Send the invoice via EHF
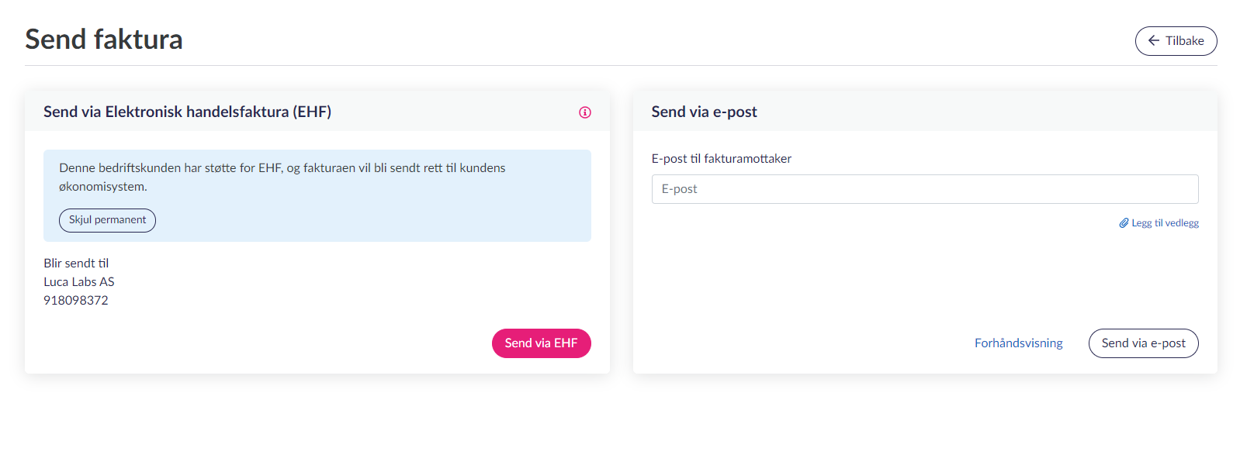 pos(541,343)
